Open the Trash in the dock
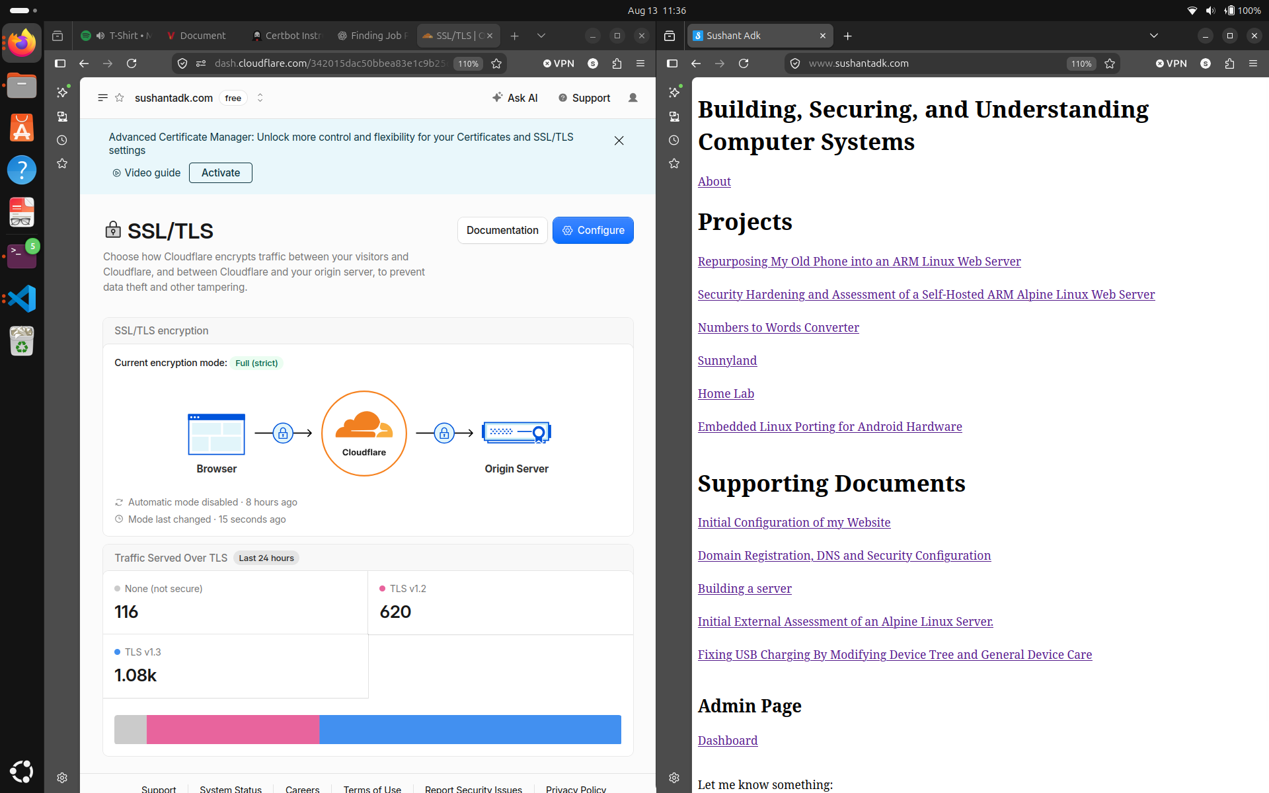 pyautogui.click(x=22, y=341)
